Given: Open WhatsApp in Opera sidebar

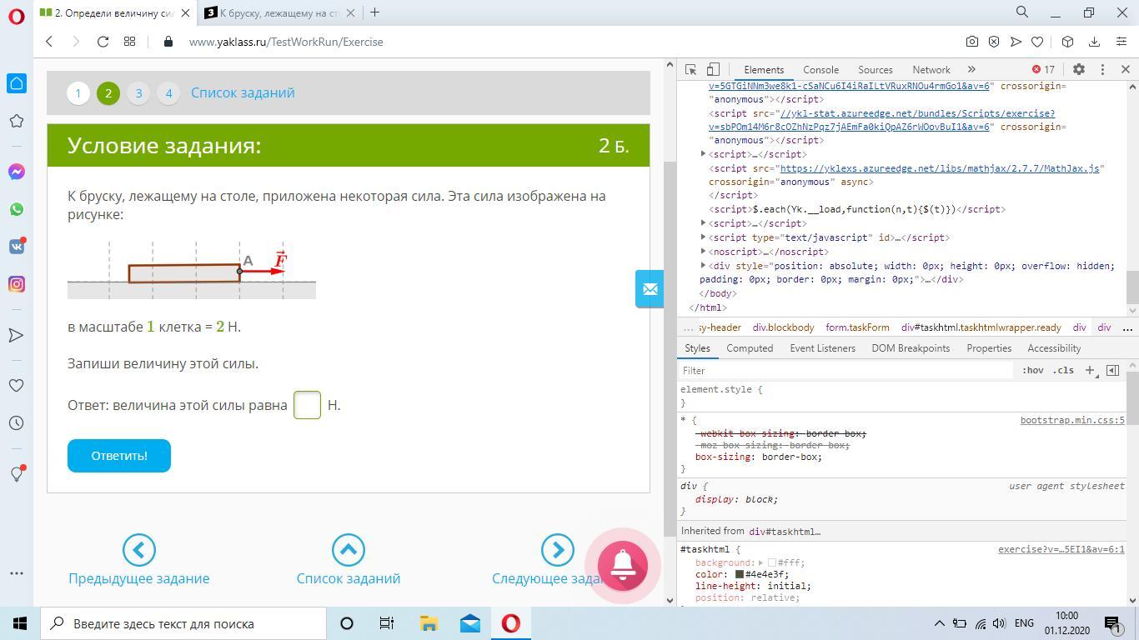Looking at the screenshot, I should 17,209.
